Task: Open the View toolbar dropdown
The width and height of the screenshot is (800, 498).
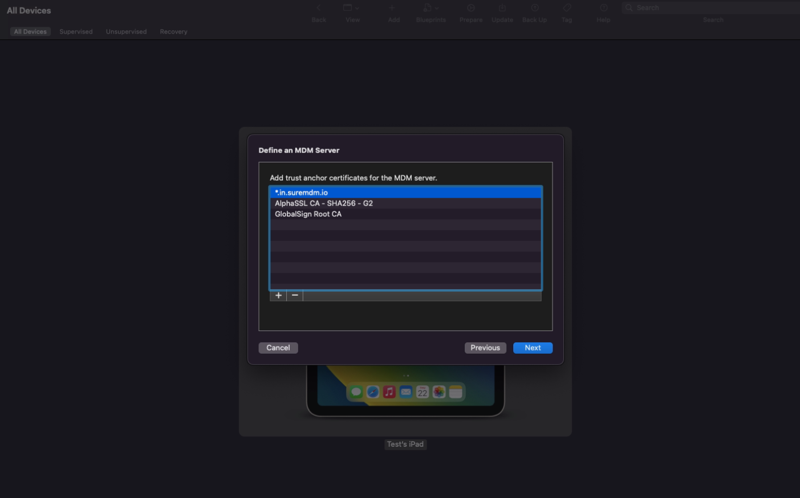Action: [x=351, y=8]
